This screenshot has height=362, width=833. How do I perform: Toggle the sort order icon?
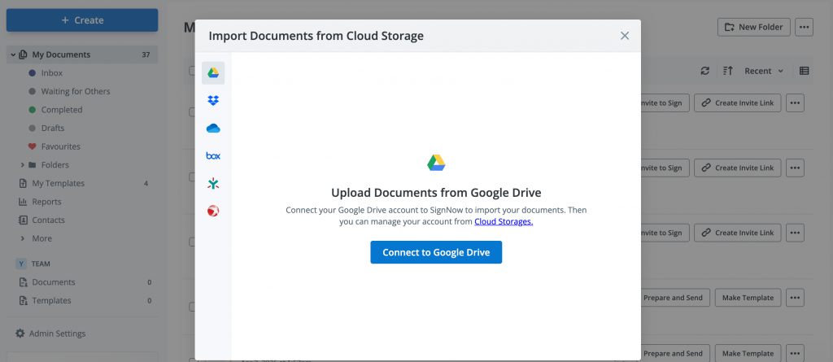pos(728,71)
